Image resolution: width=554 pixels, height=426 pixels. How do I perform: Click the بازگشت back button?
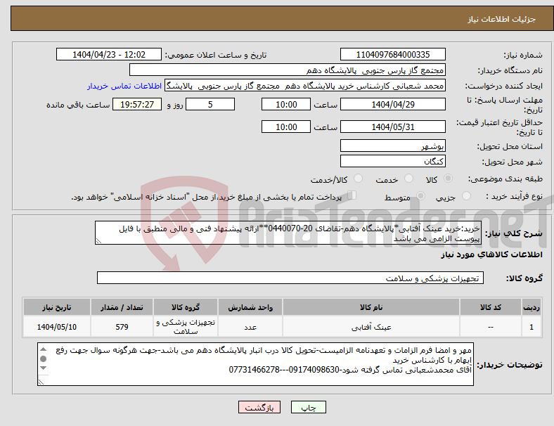click(x=259, y=407)
